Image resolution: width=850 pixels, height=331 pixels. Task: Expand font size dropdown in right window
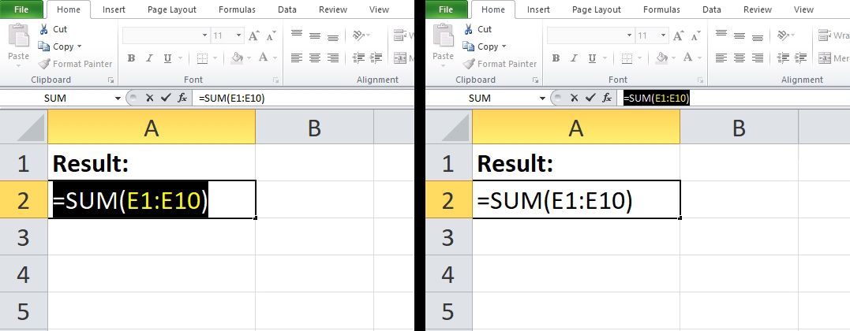[x=663, y=35]
